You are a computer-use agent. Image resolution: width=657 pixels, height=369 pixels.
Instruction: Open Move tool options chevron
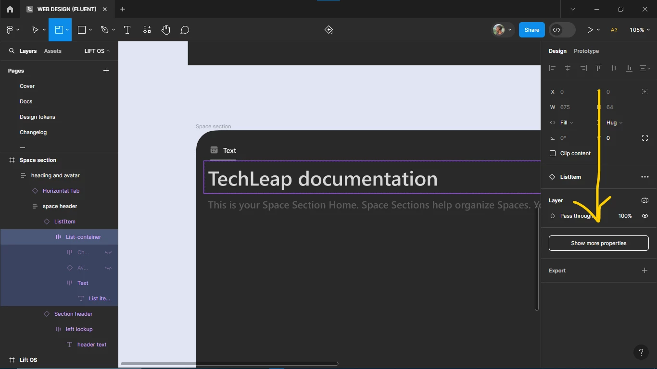click(44, 30)
